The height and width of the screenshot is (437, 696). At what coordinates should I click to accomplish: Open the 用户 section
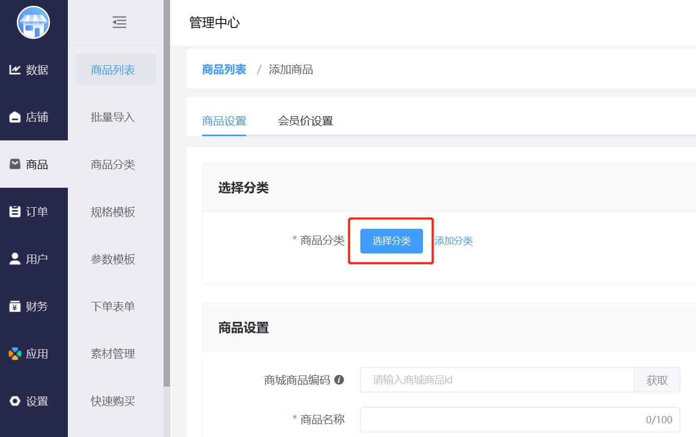coord(37,259)
